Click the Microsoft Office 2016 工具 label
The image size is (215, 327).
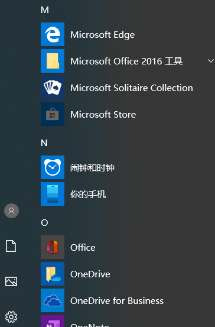126,61
